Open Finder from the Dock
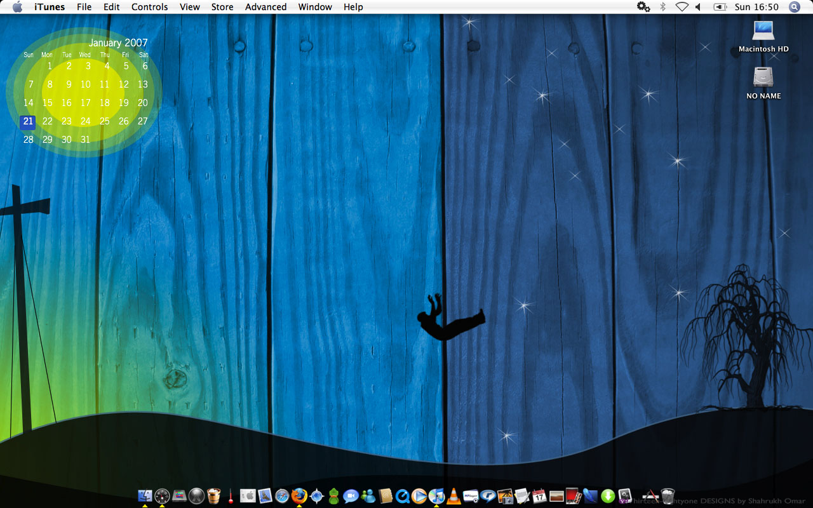This screenshot has height=508, width=813. point(145,496)
